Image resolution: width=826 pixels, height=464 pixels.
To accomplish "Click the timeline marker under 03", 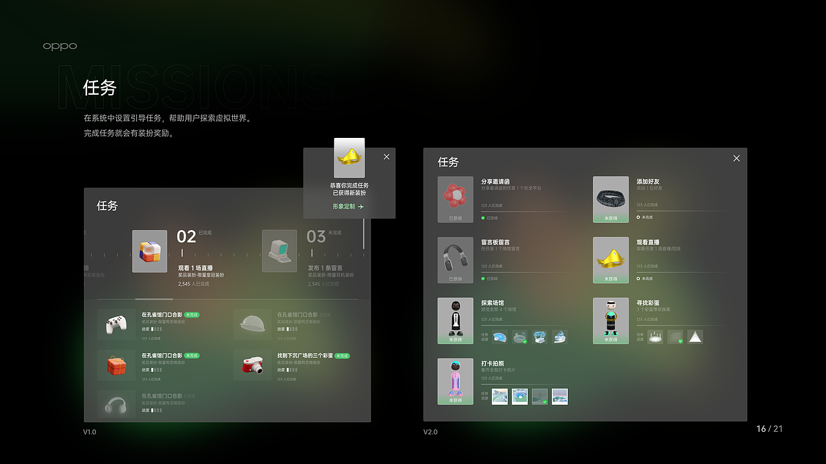I will [x=311, y=253].
